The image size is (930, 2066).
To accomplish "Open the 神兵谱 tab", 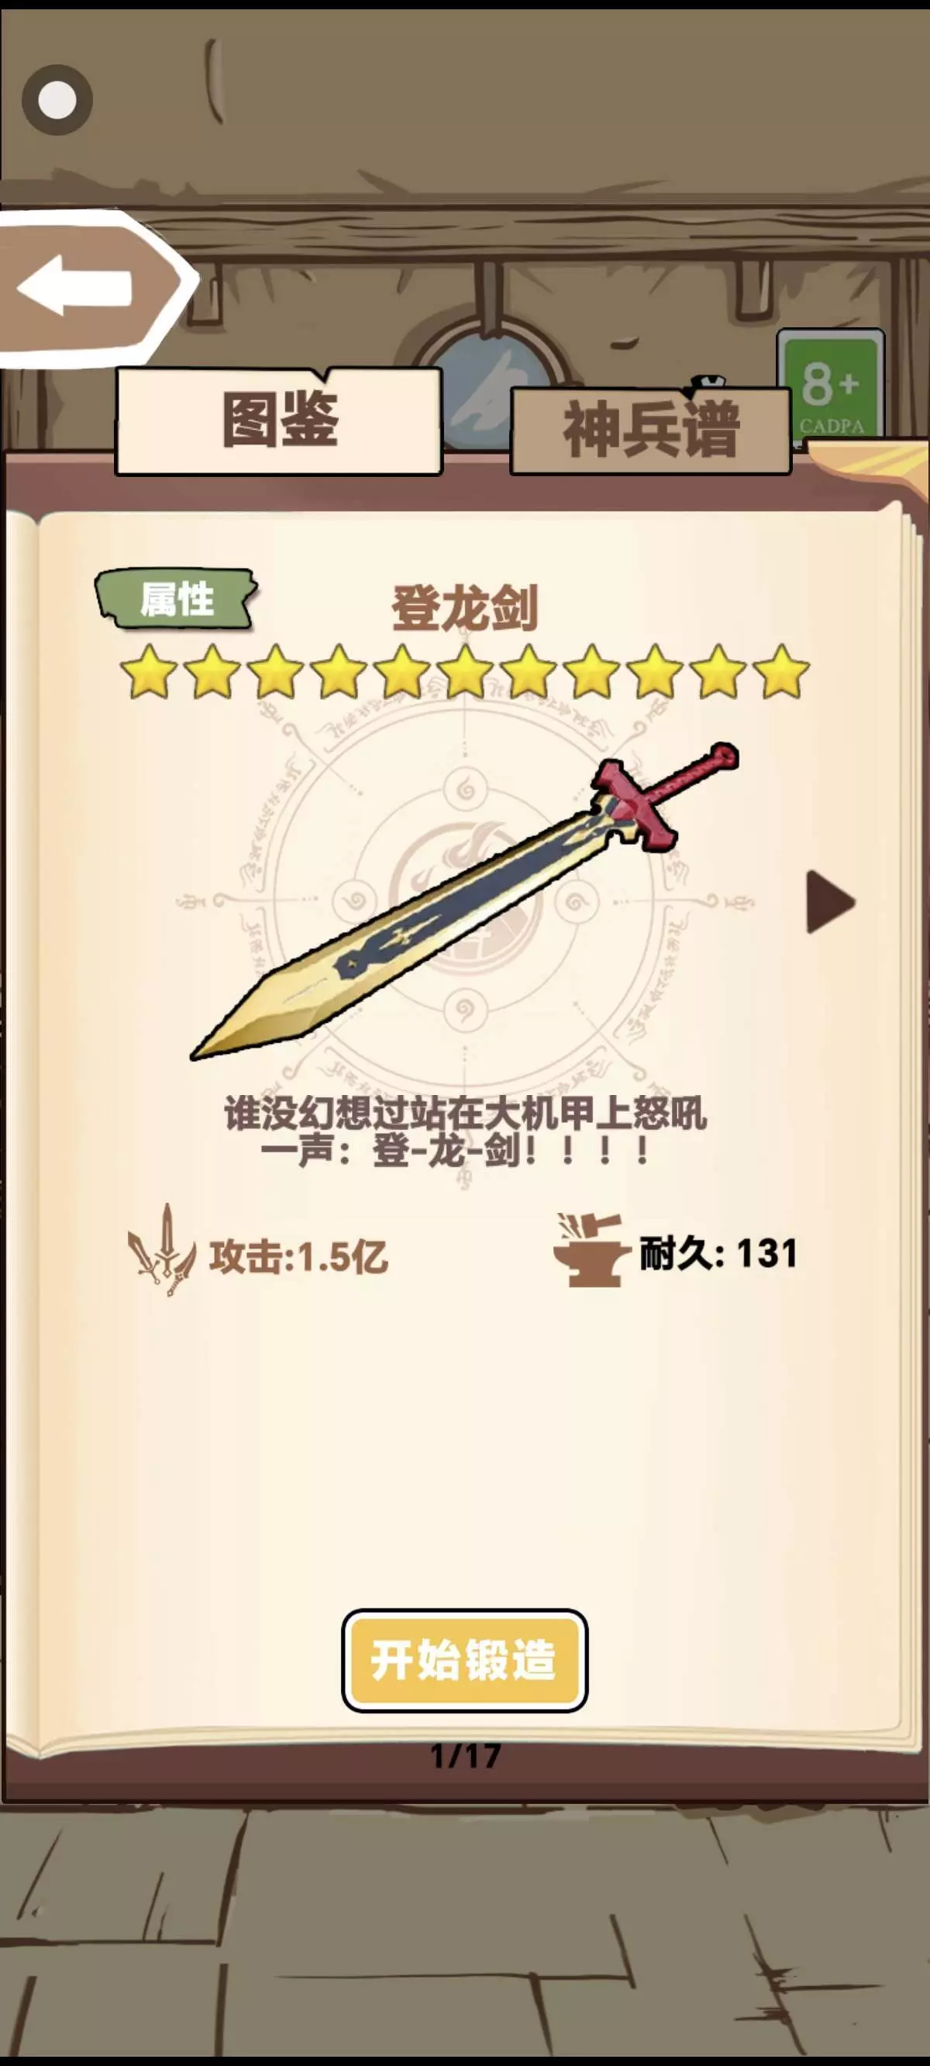I will pos(650,430).
